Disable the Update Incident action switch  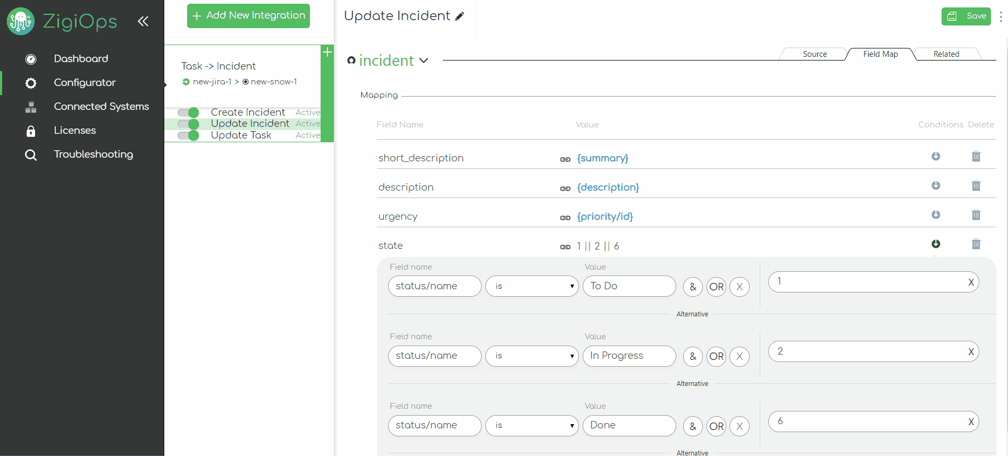[x=188, y=124]
